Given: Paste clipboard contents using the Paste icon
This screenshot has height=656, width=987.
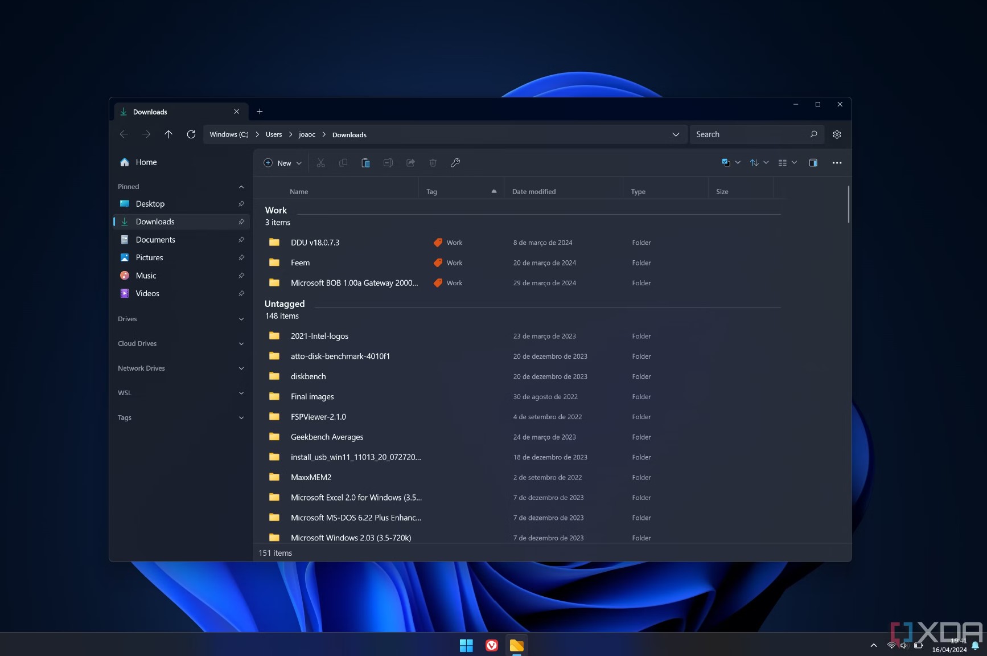Looking at the screenshot, I should click(365, 163).
